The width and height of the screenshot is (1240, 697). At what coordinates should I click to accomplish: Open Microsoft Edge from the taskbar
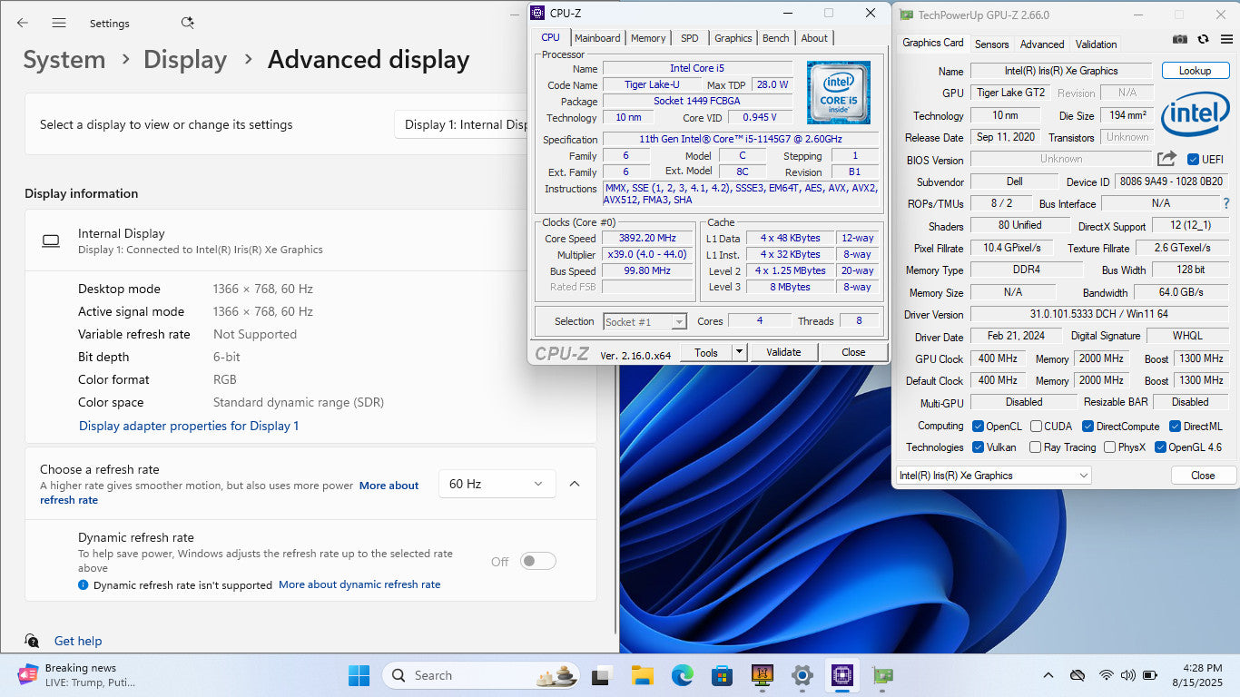click(x=682, y=675)
